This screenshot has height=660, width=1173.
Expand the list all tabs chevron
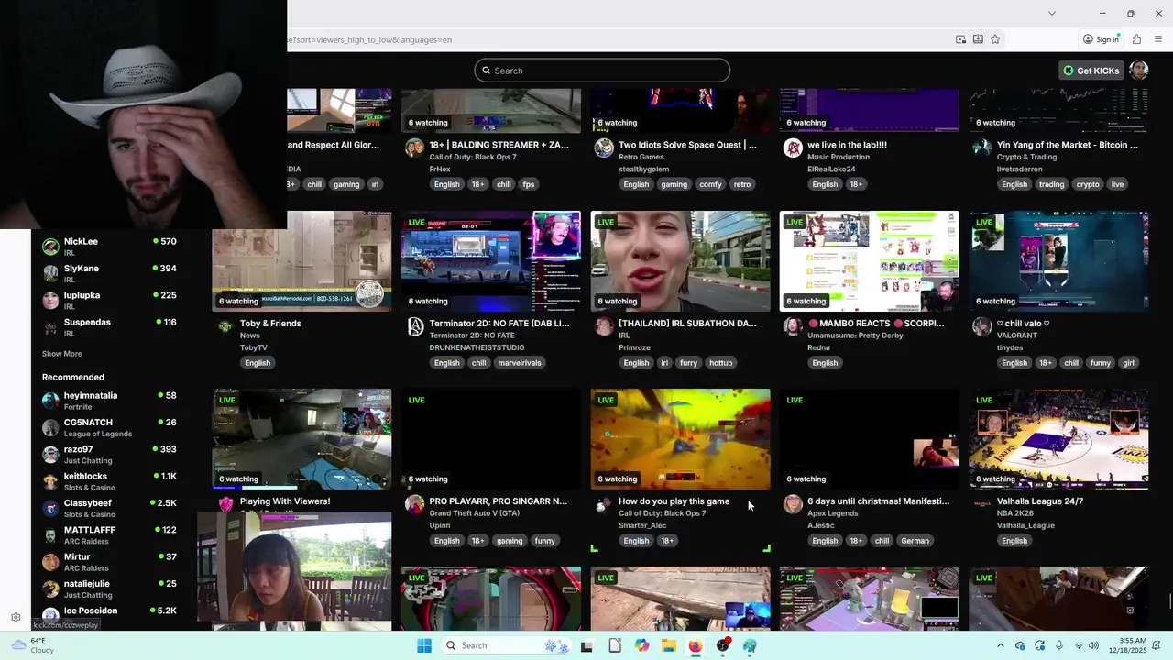pos(1052,13)
